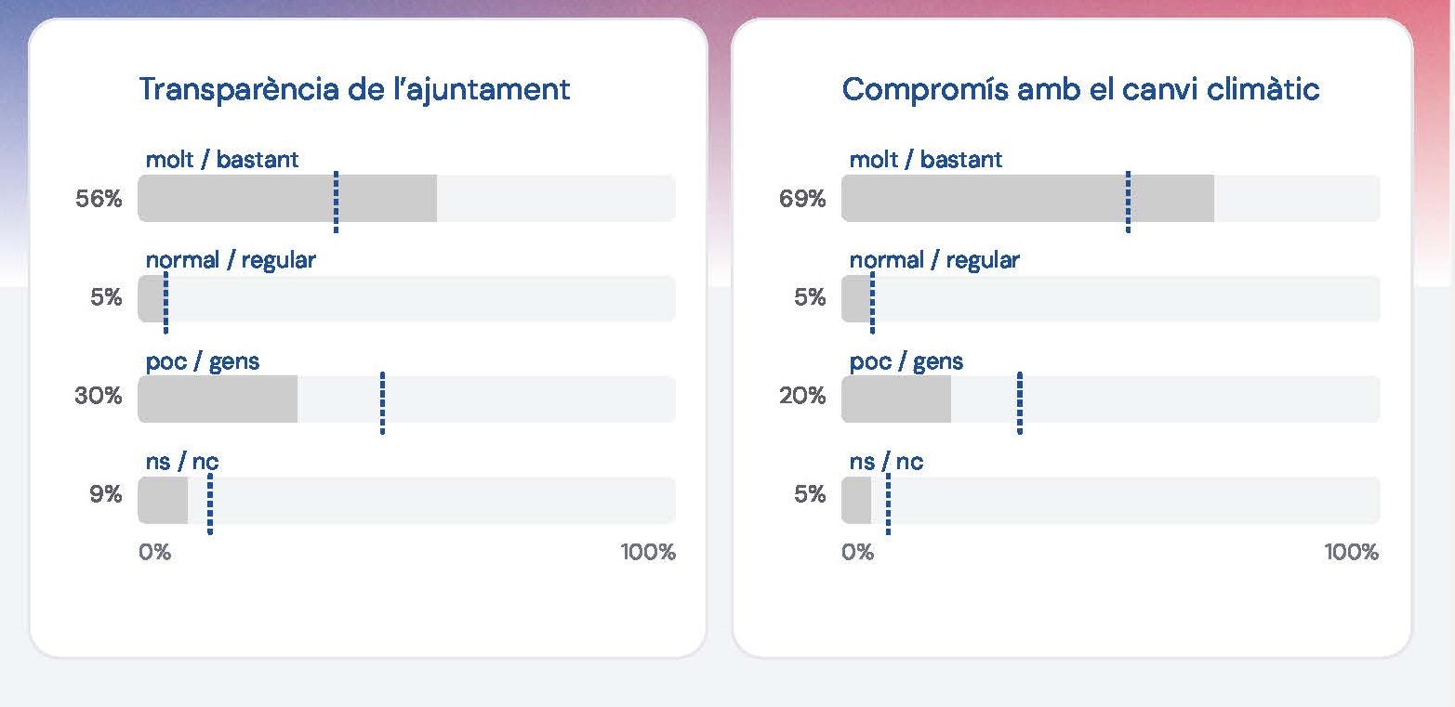Click the dotted marker on the 69% bar
The width and height of the screenshot is (1455, 707).
(x=1128, y=201)
